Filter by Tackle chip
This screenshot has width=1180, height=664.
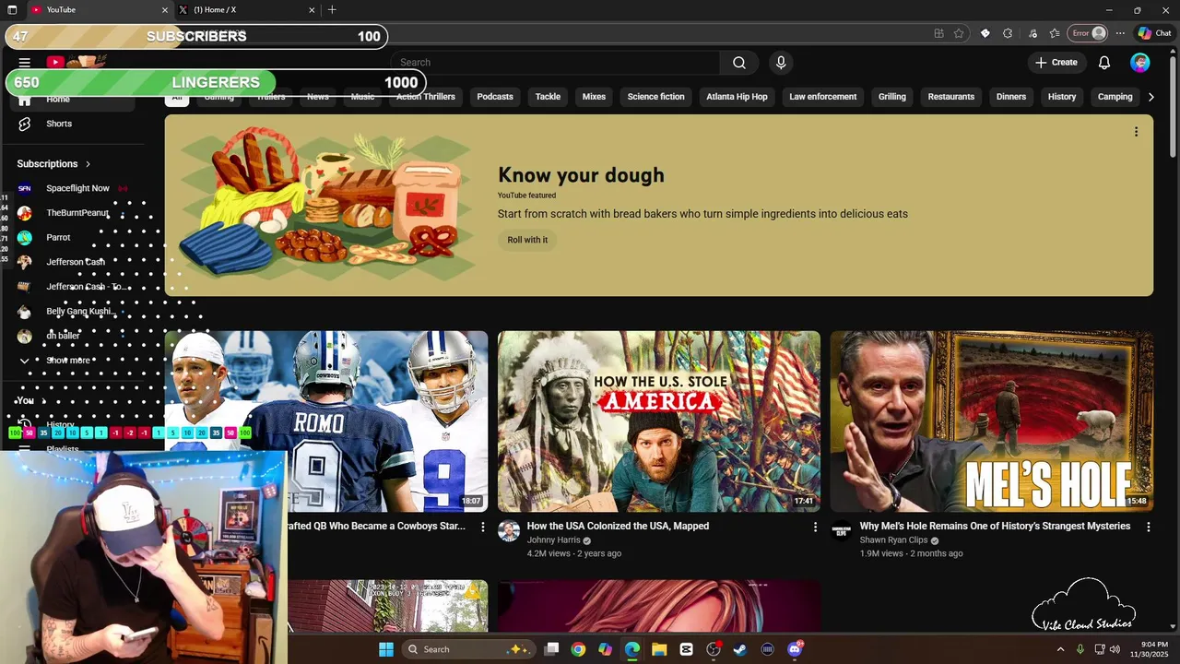coord(548,97)
